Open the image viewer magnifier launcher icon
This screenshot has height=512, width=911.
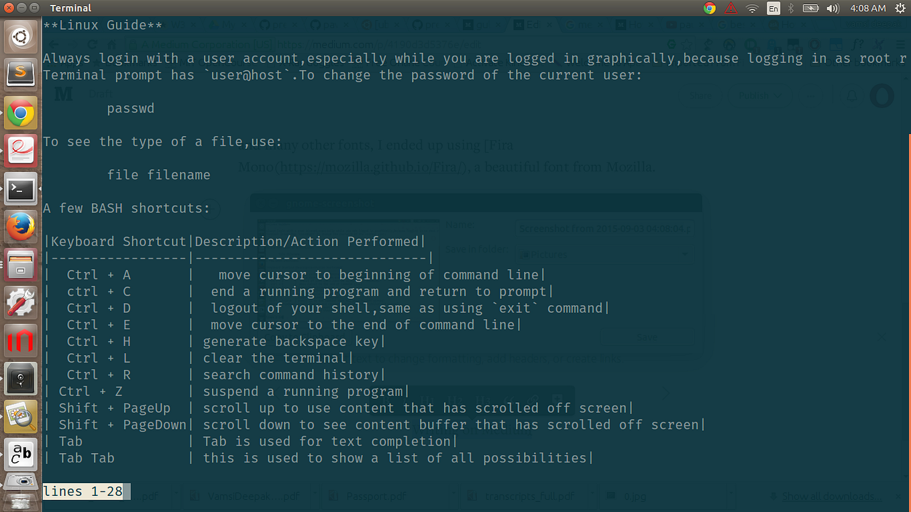click(21, 417)
